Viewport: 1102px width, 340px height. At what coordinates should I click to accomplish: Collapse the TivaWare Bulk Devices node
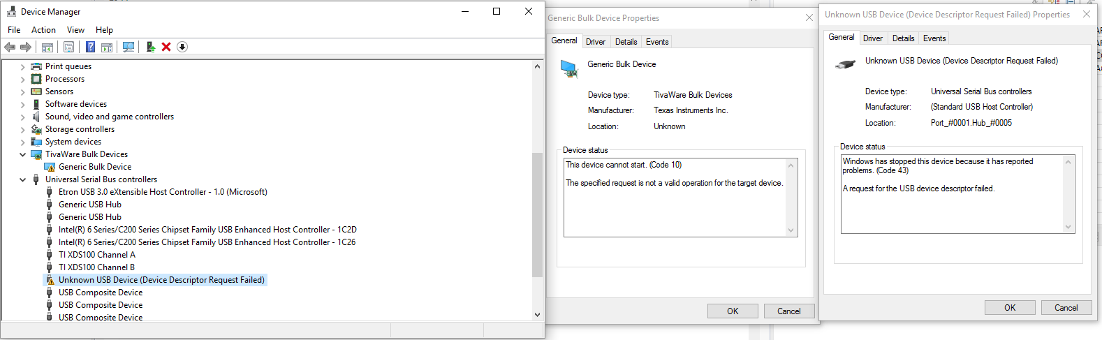click(22, 154)
